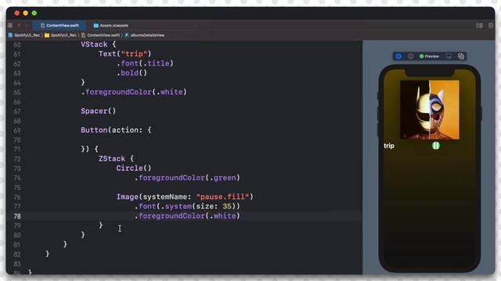Viewport: 501px width, 281px height.
Task: Click line number 76 in the gutter
Action: 17,197
